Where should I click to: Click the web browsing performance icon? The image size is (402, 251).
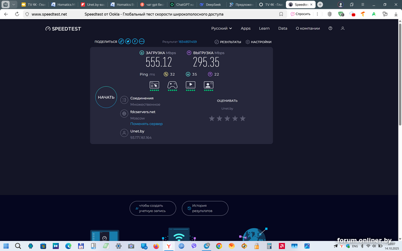click(154, 85)
